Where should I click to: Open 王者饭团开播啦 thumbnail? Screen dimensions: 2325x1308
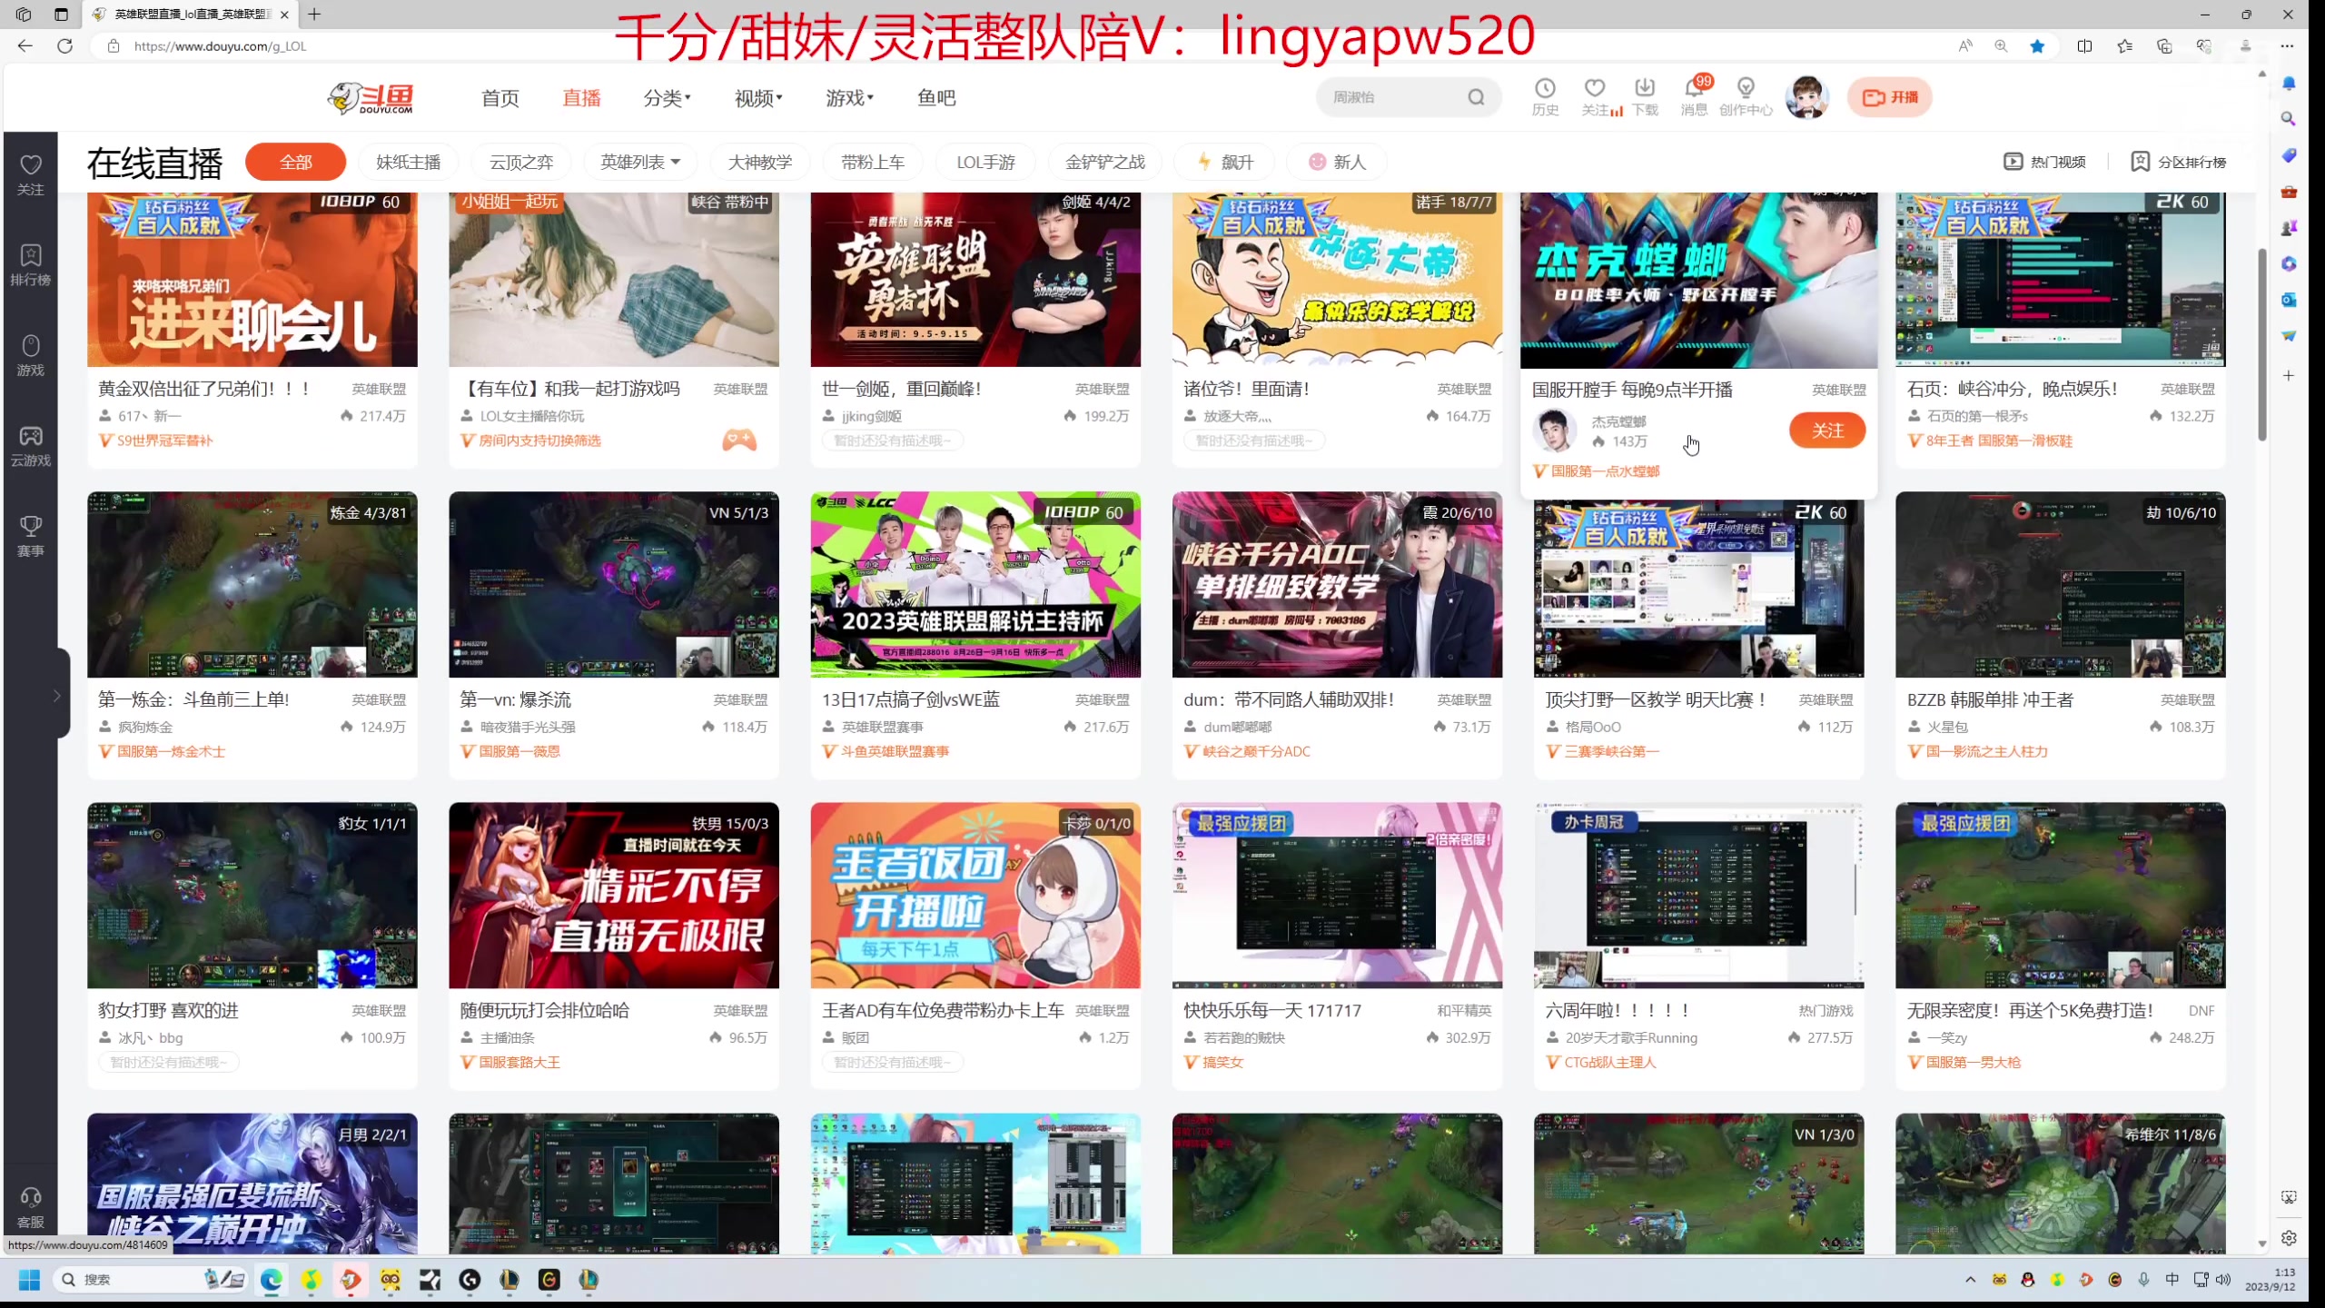(975, 896)
